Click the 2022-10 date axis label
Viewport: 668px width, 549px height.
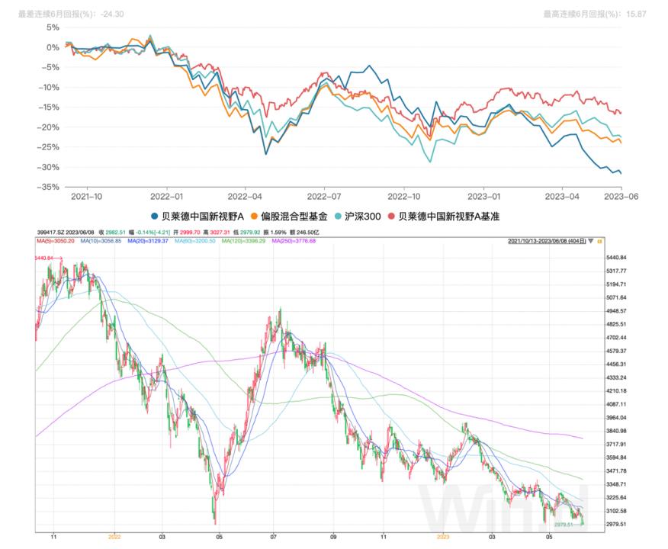[x=404, y=197]
